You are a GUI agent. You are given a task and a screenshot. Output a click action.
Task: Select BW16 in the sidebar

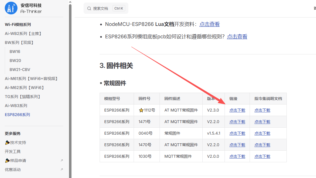pos(15,52)
